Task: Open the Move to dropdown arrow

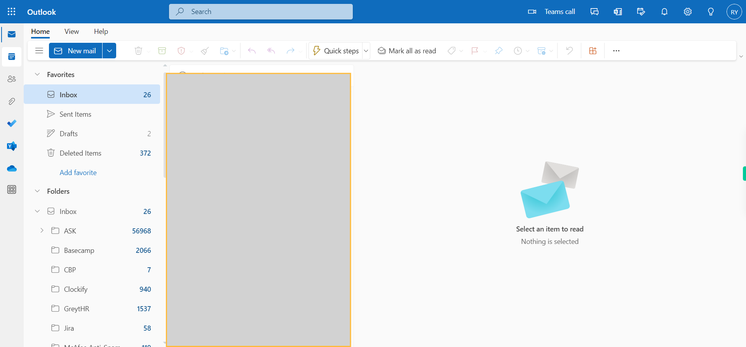Action: tap(234, 51)
